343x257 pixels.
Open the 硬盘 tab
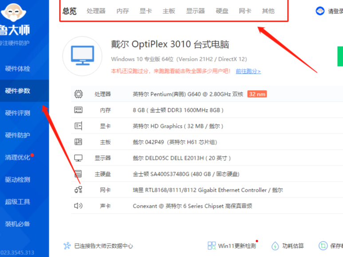coord(222,11)
